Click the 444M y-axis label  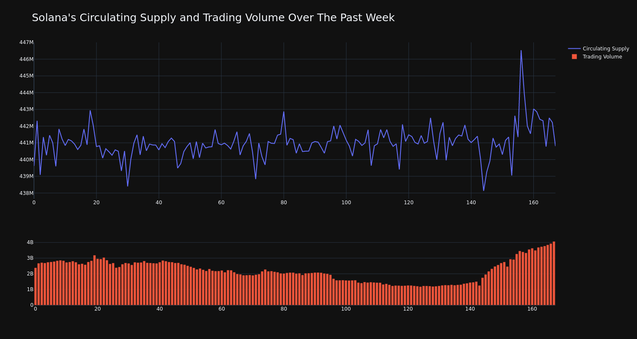tap(26, 93)
